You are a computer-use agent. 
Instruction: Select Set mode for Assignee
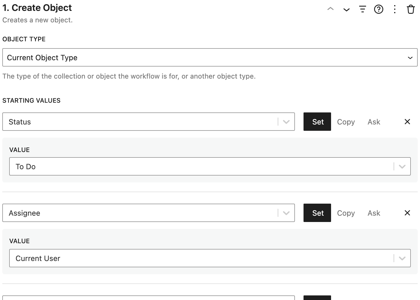tap(317, 213)
